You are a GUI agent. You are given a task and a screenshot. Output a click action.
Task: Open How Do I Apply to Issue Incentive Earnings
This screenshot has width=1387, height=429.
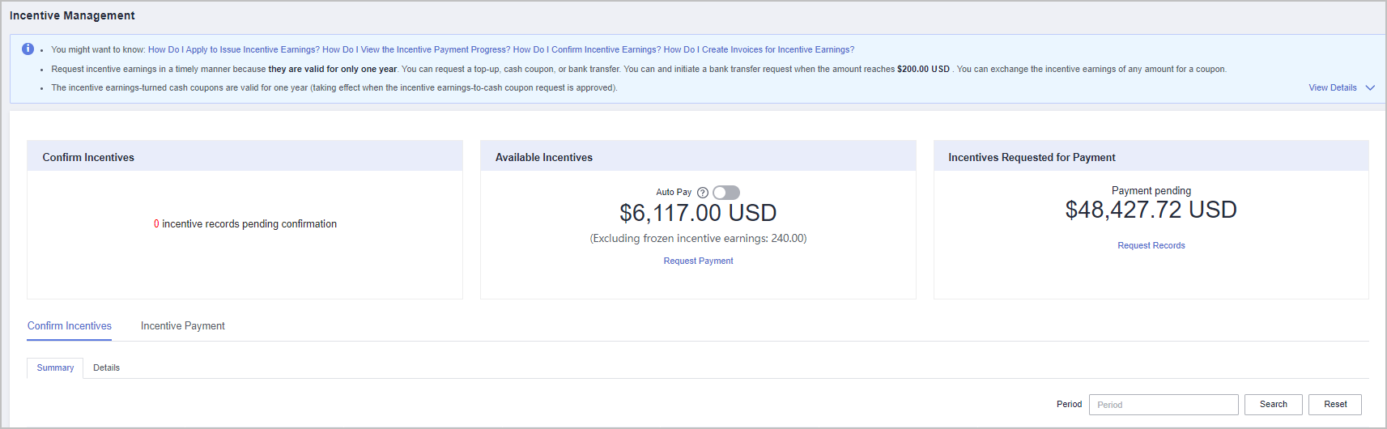233,49
